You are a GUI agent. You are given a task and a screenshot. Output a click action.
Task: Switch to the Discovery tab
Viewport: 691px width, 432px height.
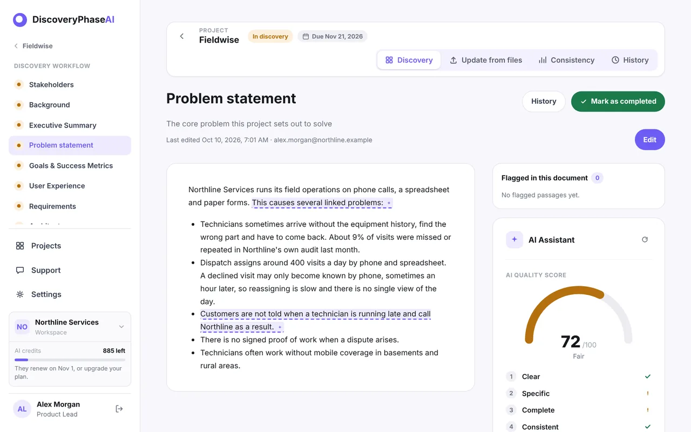pyautogui.click(x=409, y=60)
